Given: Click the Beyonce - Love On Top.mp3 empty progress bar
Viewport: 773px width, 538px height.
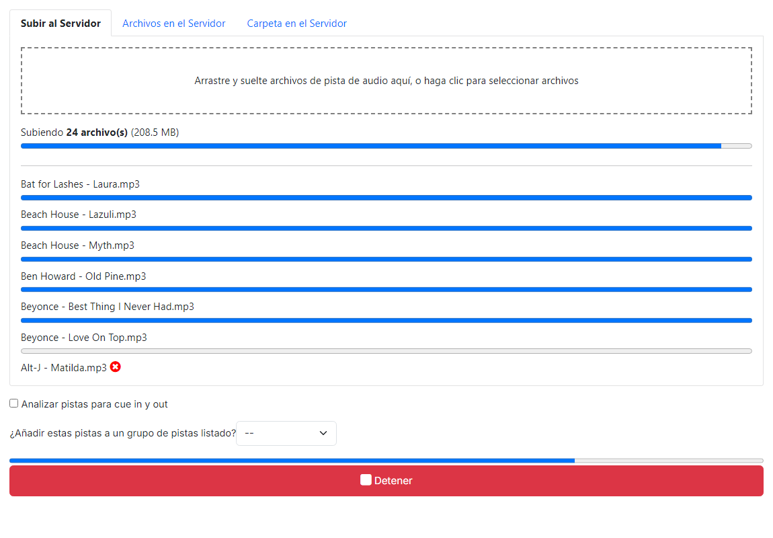Looking at the screenshot, I should click(x=386, y=351).
